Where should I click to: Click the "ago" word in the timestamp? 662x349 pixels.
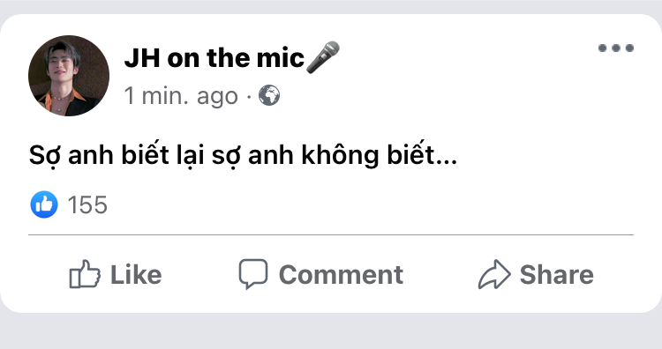coord(217,98)
